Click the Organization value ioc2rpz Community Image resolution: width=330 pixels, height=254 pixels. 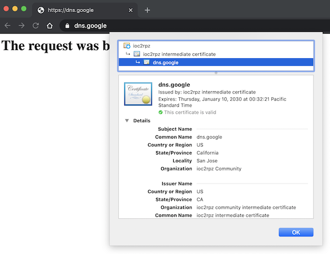pos(219,169)
